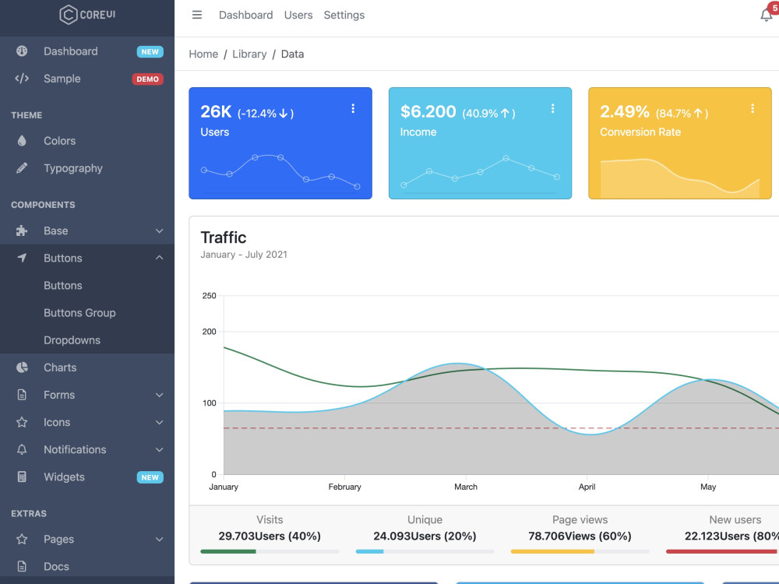Screen dimensions: 779x584
Task: Click Home in the breadcrumb
Action: coord(203,54)
